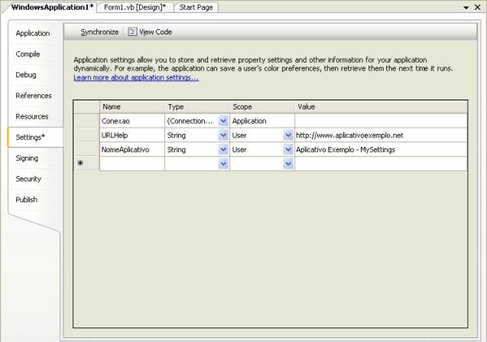Screen dimensions: 487x342
Task: Expand Type dropdown for NomeAplicativo row
Action: (x=223, y=150)
